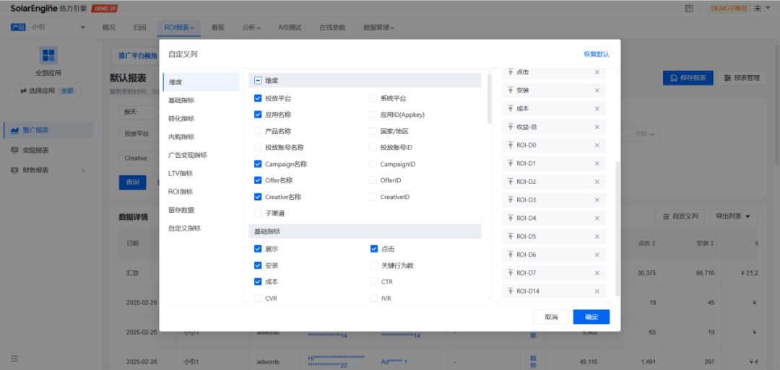Remove ROI-D0 from selected columns
The image size is (780, 370).
[x=597, y=145]
